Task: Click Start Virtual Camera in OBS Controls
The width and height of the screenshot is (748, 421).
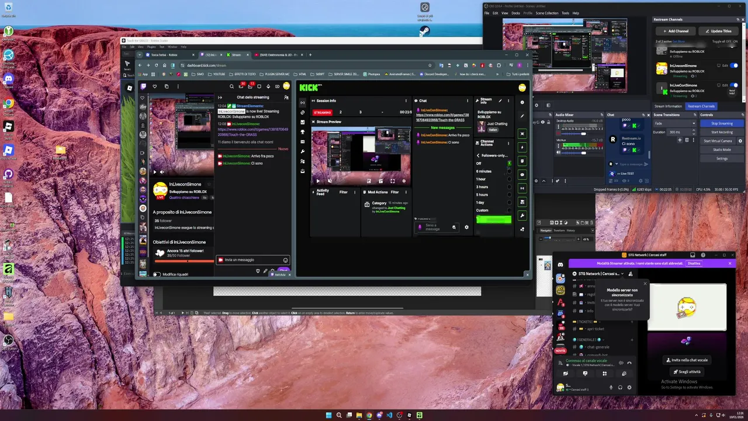Action: click(x=718, y=141)
